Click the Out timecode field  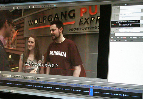[x=25, y=77]
